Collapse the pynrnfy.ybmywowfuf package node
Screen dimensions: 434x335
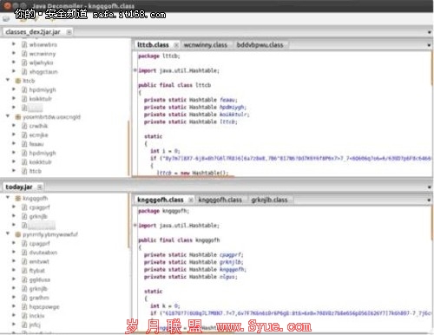(8, 233)
